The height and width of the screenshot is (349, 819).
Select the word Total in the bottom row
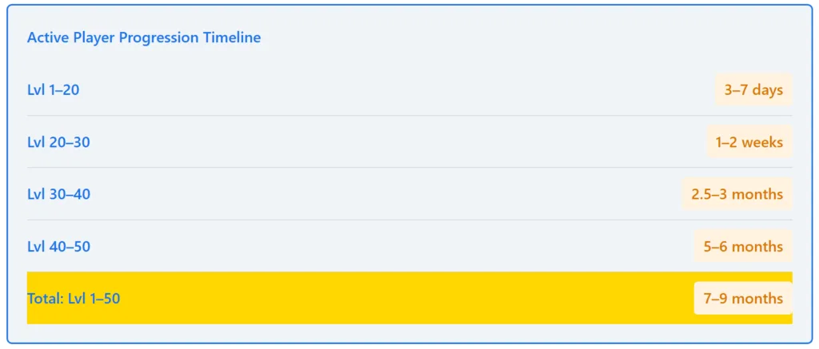44,299
